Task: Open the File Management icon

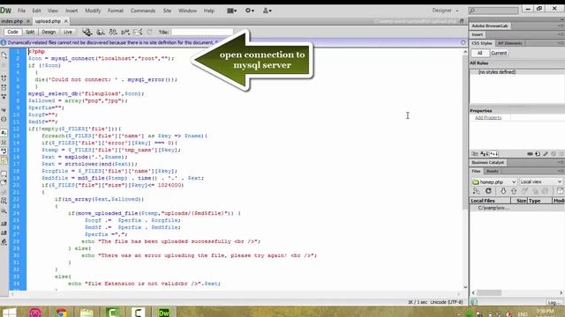Action: pyautogui.click(x=113, y=32)
